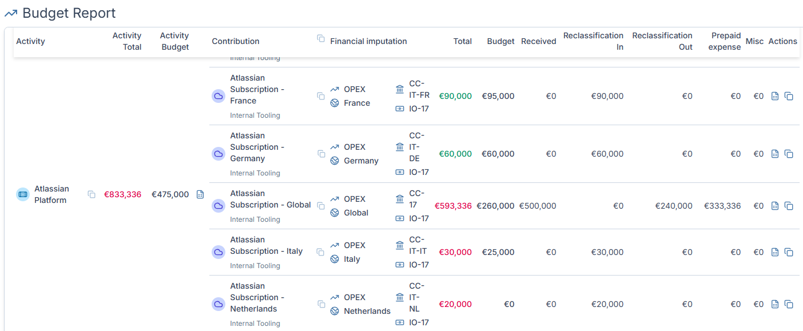Click the Prepaid expense column header
803x331 pixels.
pyautogui.click(x=725, y=41)
